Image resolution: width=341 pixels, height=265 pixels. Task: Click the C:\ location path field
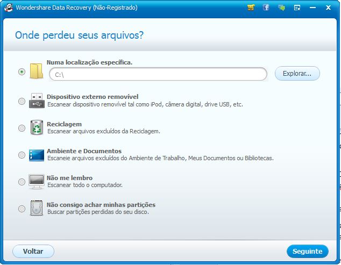point(158,74)
